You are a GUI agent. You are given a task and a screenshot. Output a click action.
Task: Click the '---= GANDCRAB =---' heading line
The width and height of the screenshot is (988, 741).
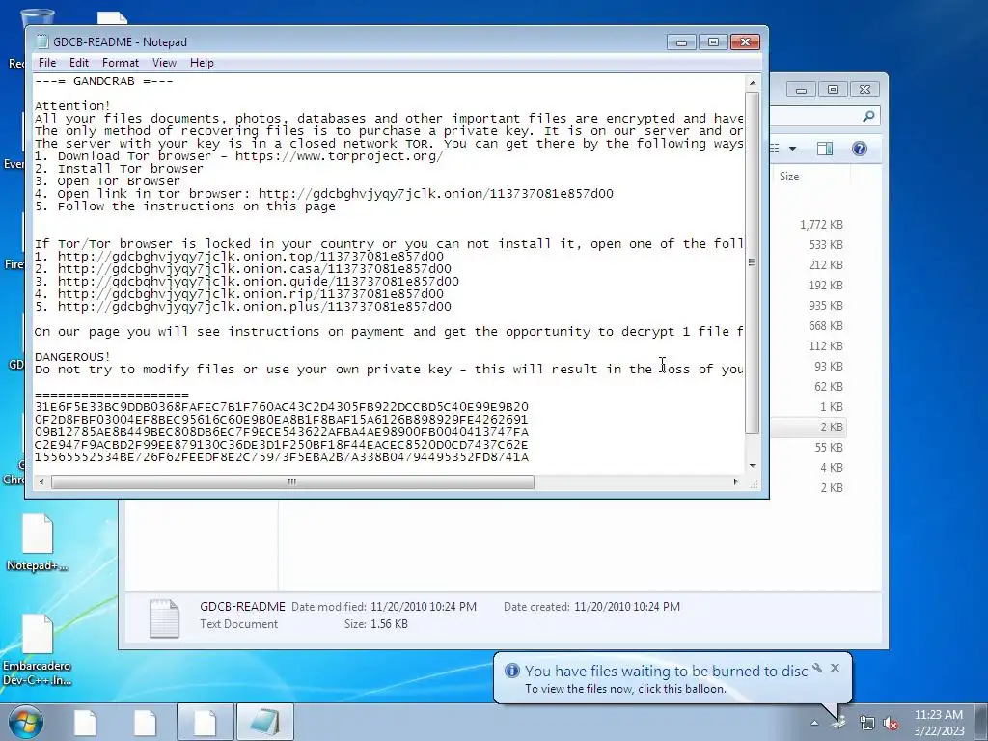tap(104, 81)
